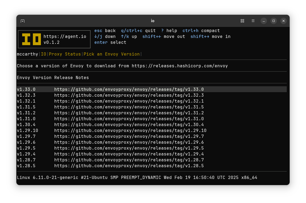Viewport: 306px width, 203px height.
Task: Select Envoy version v1.29.4
Action: point(26,154)
